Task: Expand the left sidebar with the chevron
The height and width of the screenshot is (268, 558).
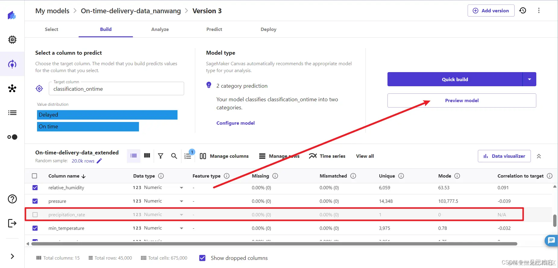Action: point(12,256)
